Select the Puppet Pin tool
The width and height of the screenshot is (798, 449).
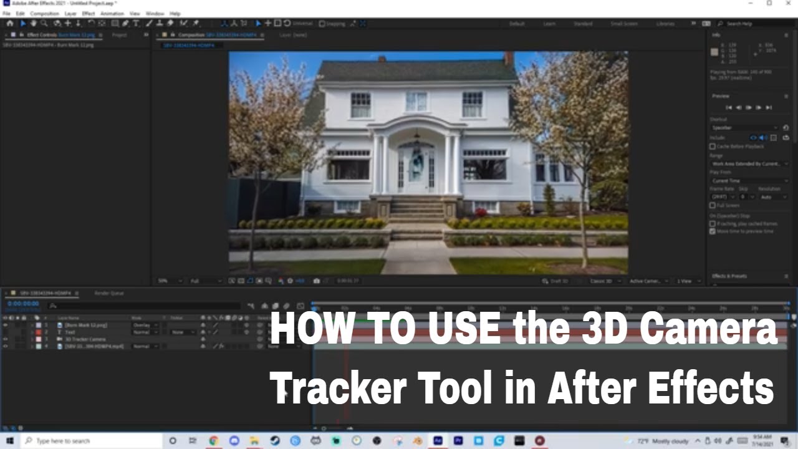[x=196, y=24]
